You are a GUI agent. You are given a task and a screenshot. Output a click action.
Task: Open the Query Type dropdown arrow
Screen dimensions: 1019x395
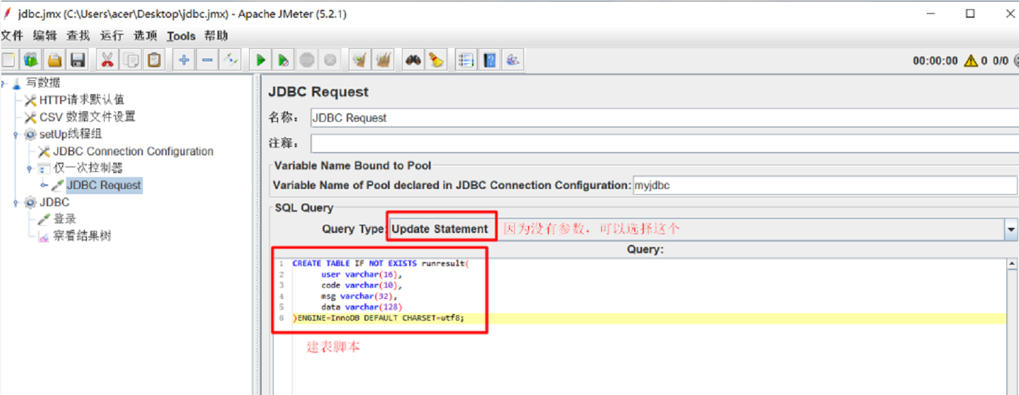point(1011,229)
